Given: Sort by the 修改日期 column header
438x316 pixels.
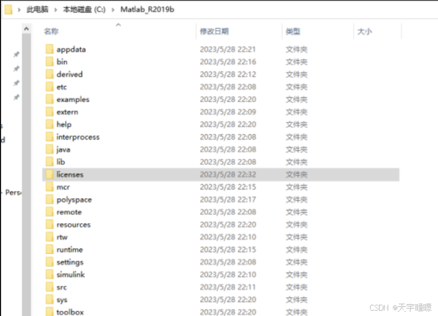Looking at the screenshot, I should [214, 31].
